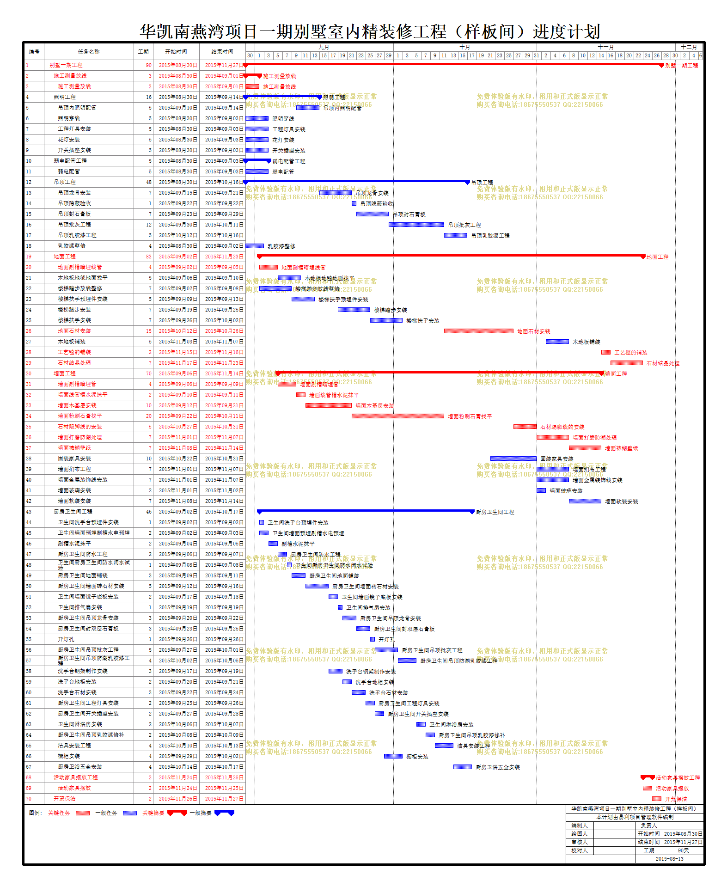Click the blue 一般任务 legend swatch

[x=130, y=813]
